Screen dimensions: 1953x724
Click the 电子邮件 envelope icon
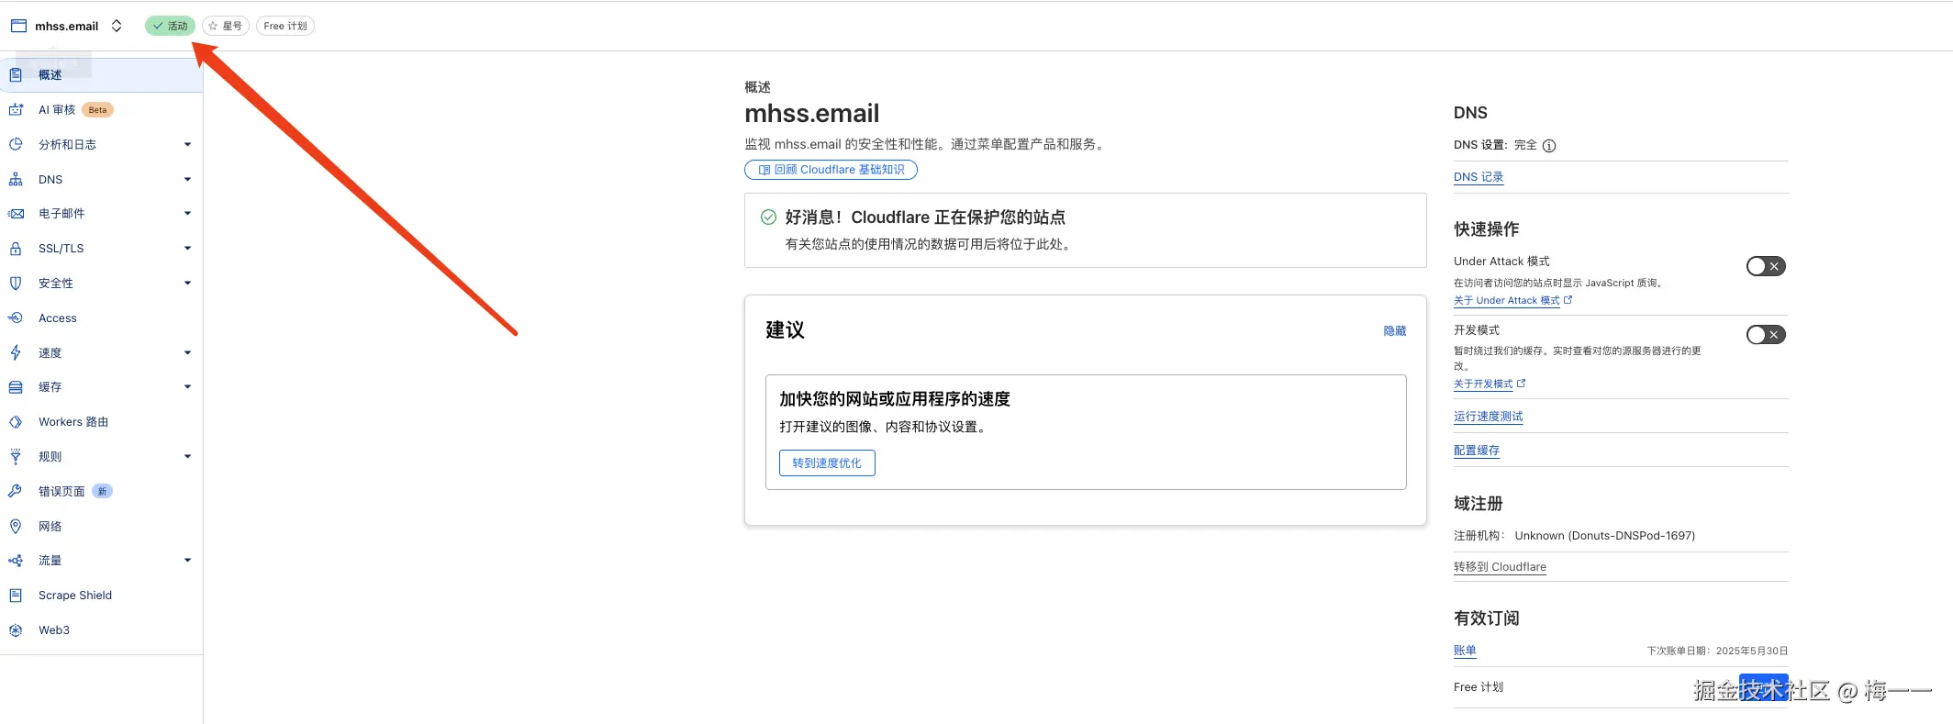pyautogui.click(x=16, y=214)
